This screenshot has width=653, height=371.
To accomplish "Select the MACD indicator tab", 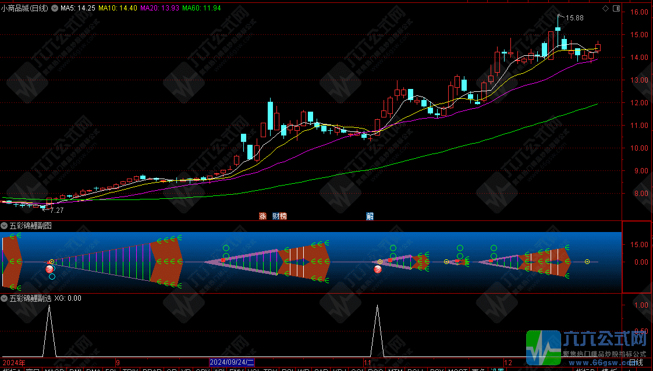I will (55, 369).
